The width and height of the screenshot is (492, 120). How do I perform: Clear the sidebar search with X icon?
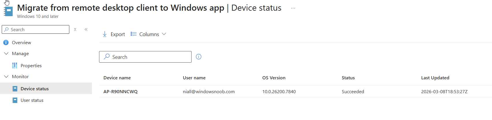point(75,29)
